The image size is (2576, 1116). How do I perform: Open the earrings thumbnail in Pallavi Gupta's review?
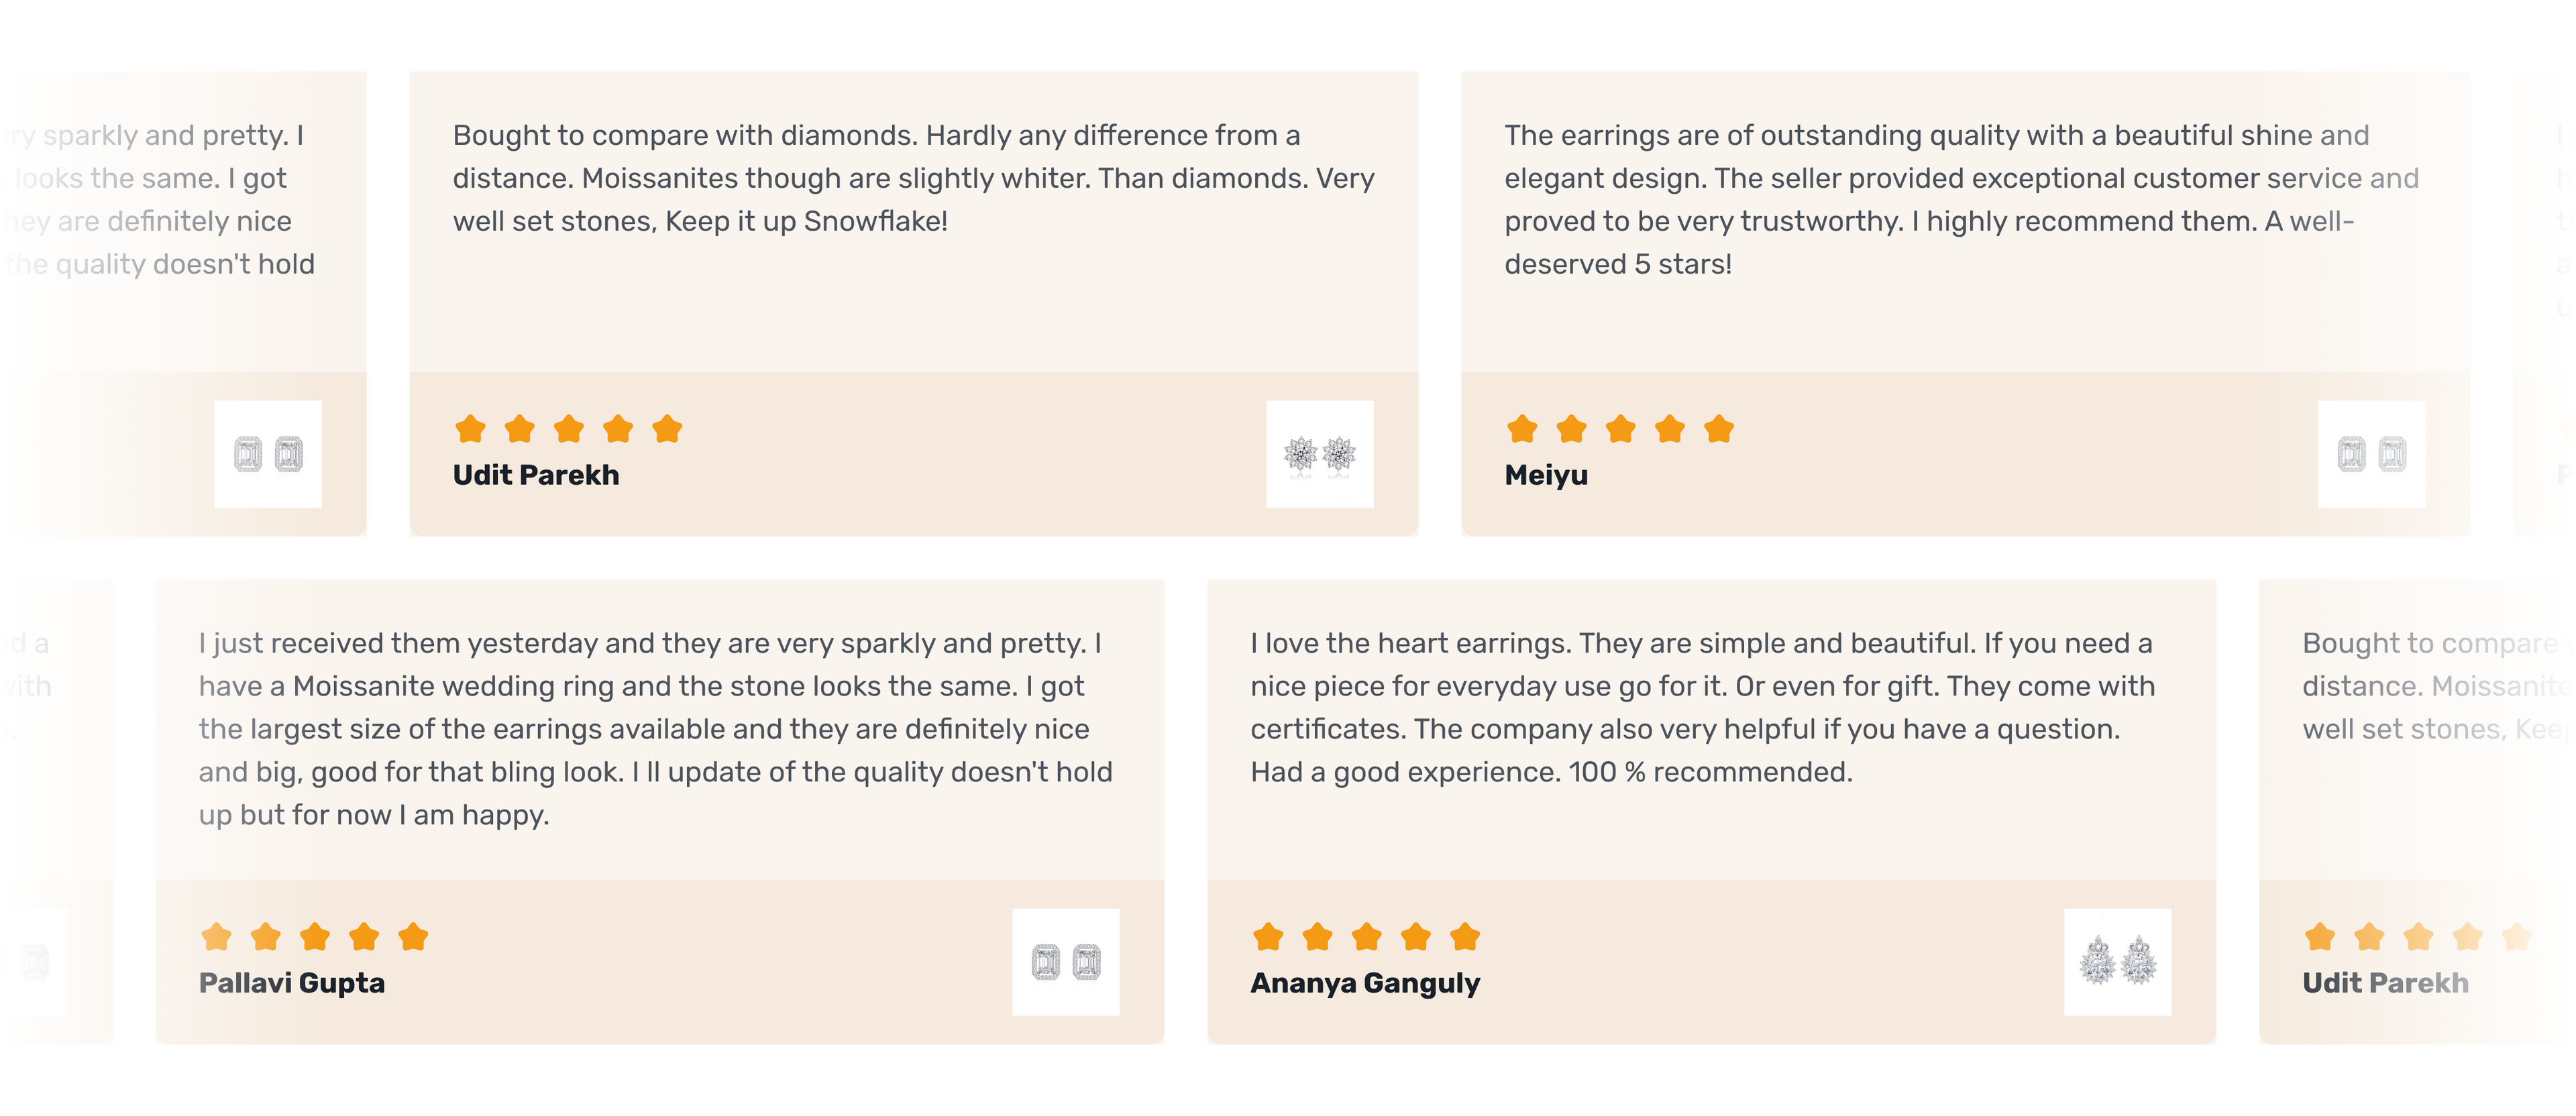[x=1065, y=962]
